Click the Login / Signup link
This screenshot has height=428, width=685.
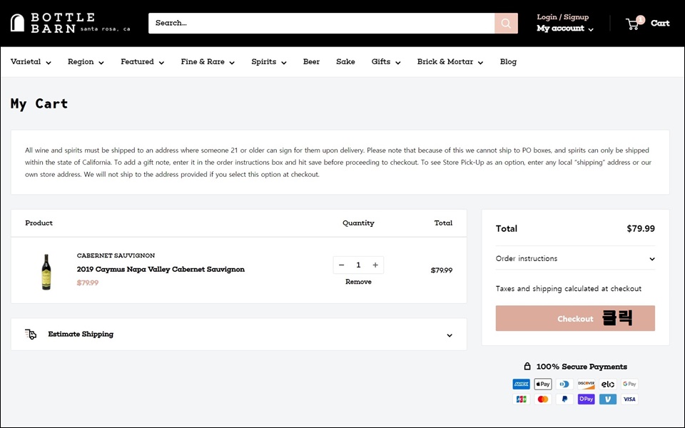coord(563,17)
